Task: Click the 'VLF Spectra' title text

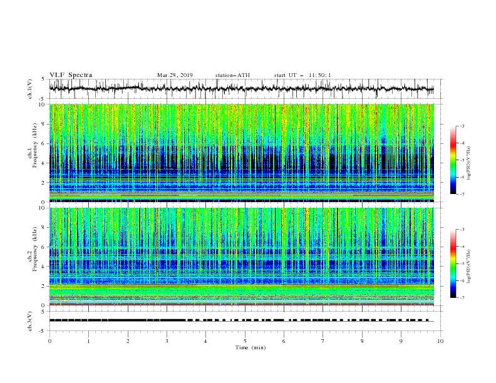Action: coord(71,75)
